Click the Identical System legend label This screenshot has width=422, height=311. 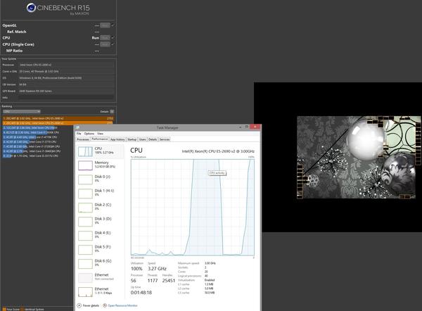(34, 309)
